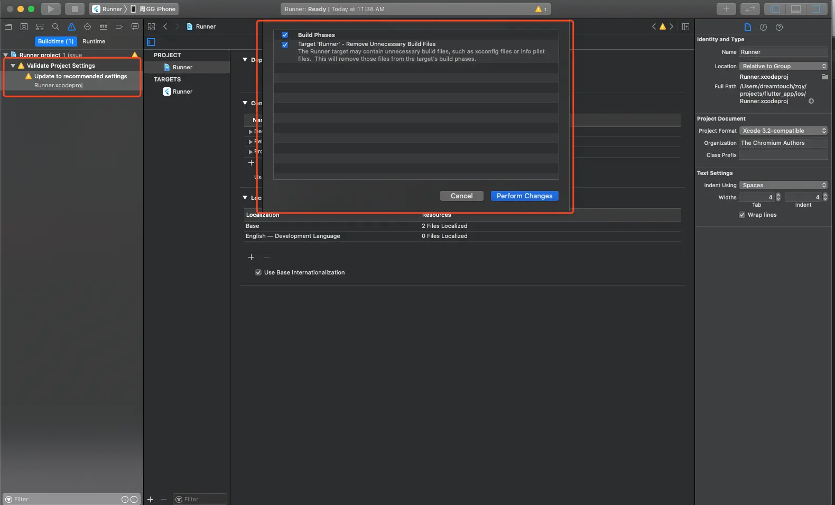
Task: Open the Runner scheme selector
Action: click(107, 9)
